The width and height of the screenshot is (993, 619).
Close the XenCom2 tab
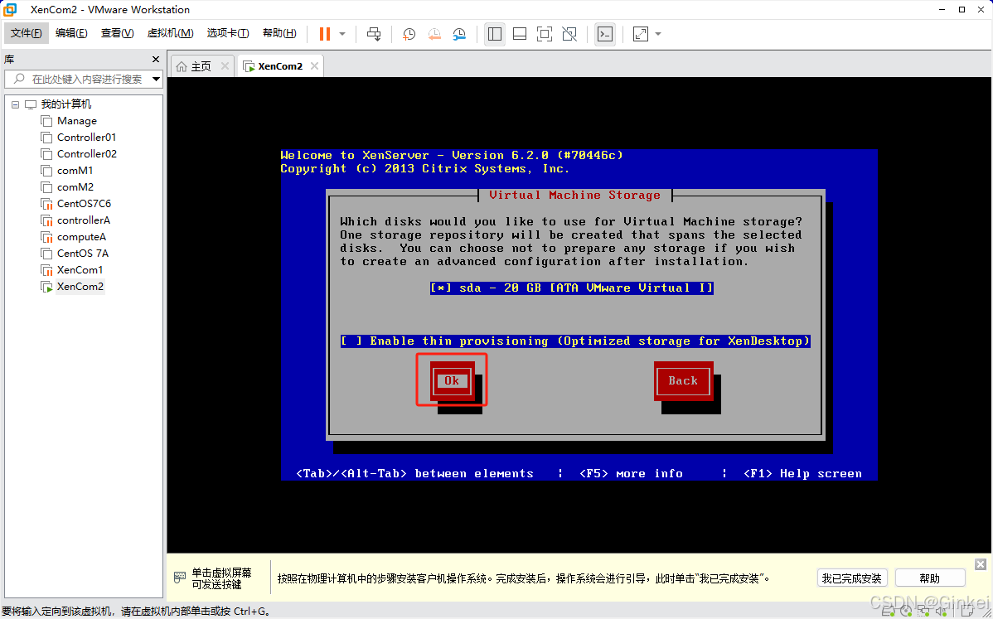314,65
